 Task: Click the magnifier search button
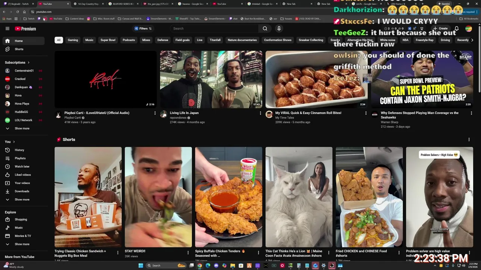point(265,28)
